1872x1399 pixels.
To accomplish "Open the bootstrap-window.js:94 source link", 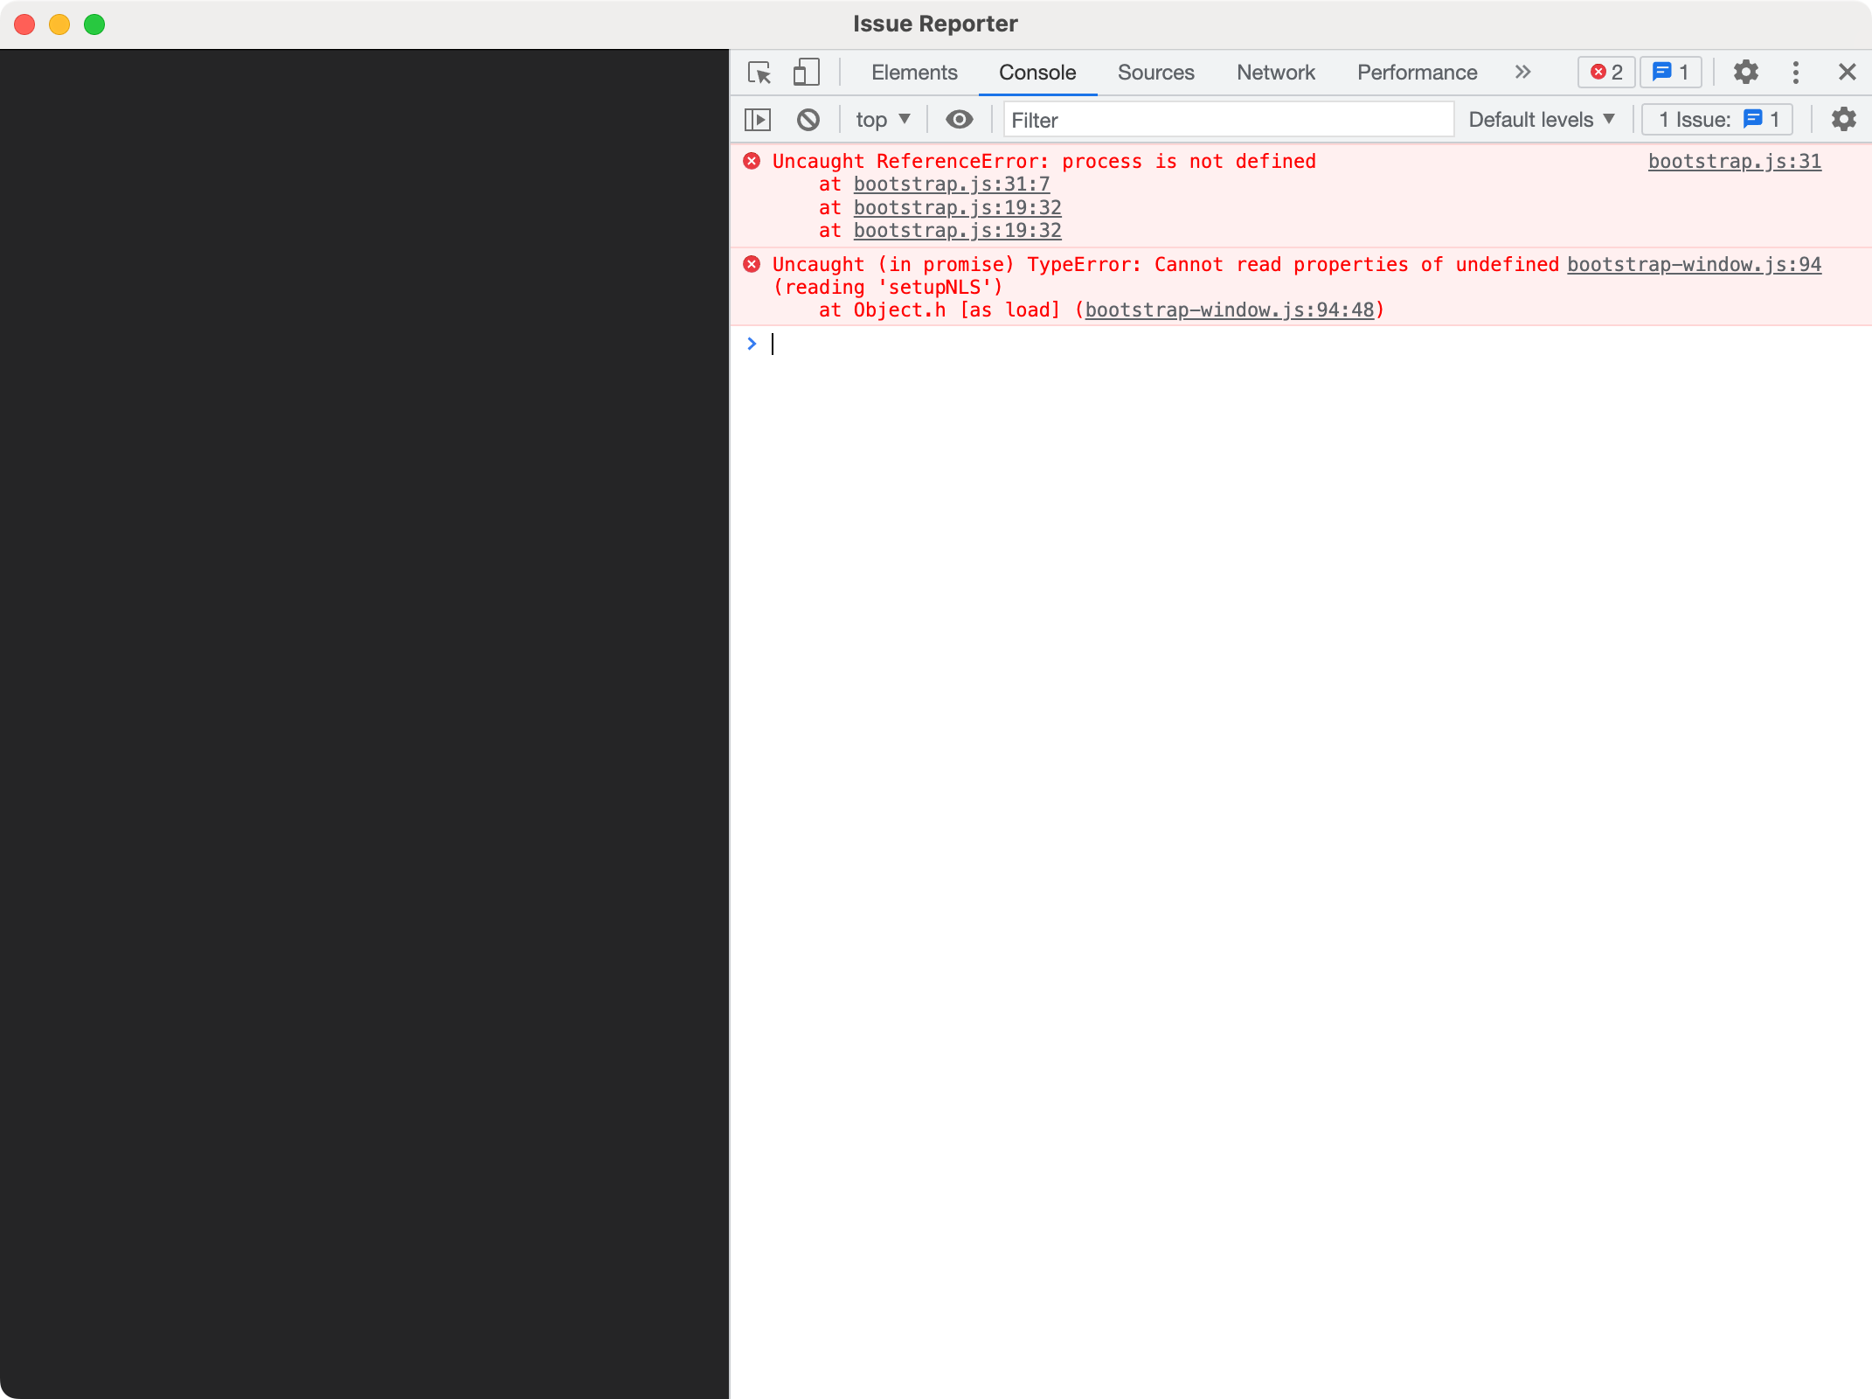I will 1694,265.
